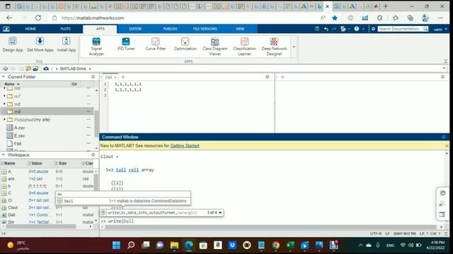453x254 pixels.
Task: Switch to the PUBLISH tab
Action: pyautogui.click(x=170, y=29)
